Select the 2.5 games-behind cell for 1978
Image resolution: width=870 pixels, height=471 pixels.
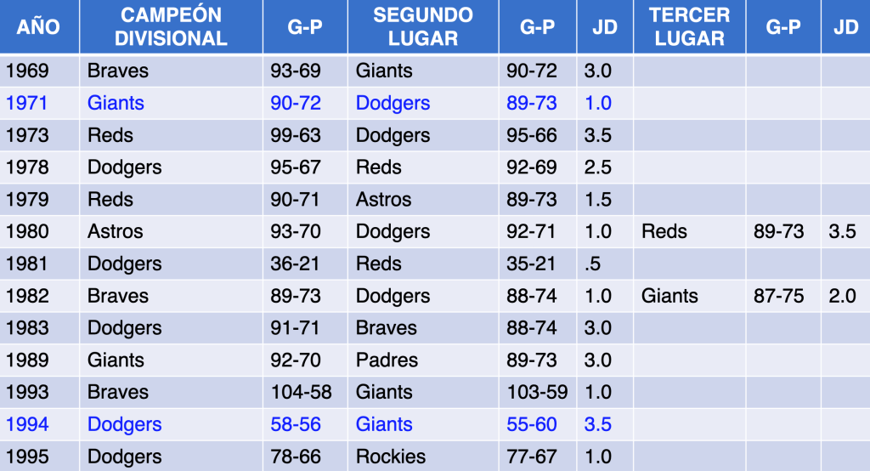pyautogui.click(x=598, y=167)
